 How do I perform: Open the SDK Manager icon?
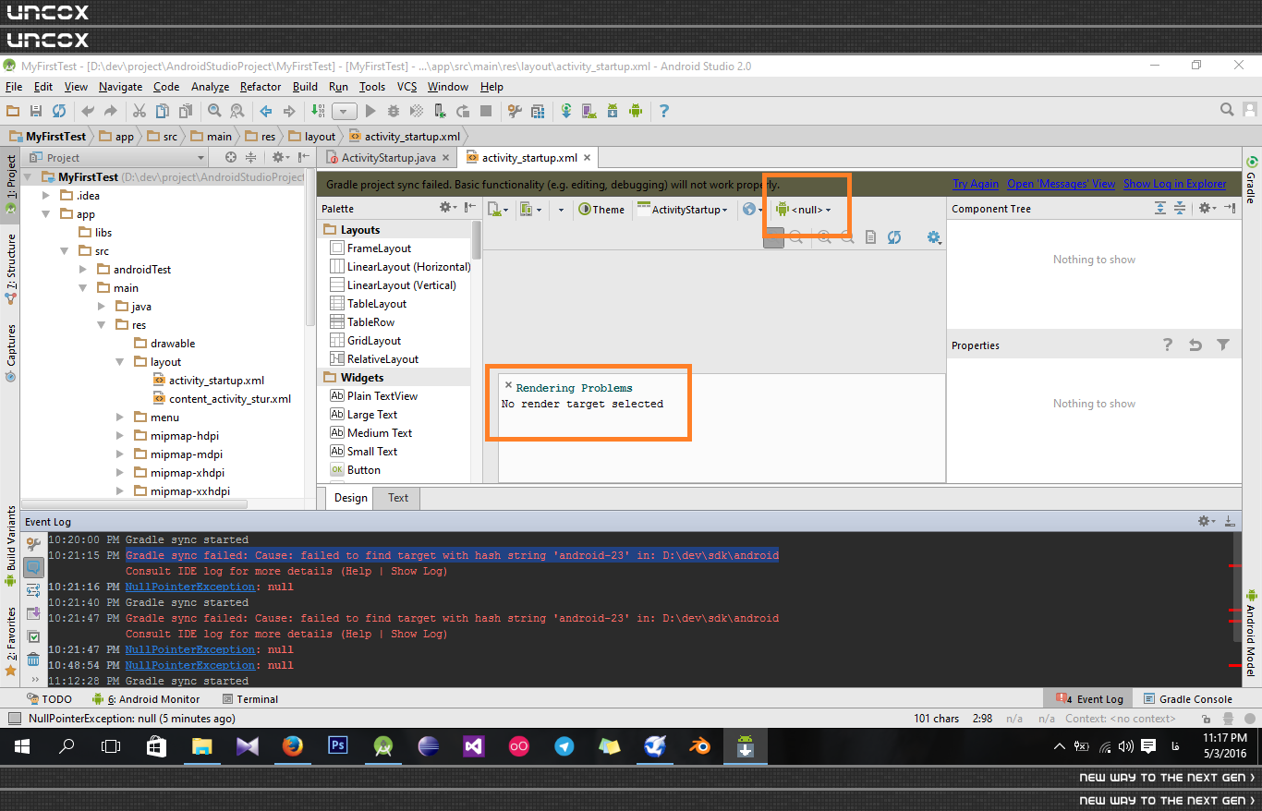click(612, 111)
